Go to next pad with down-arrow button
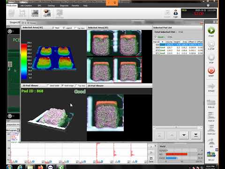This screenshot has height=169, width=225. 184,135
